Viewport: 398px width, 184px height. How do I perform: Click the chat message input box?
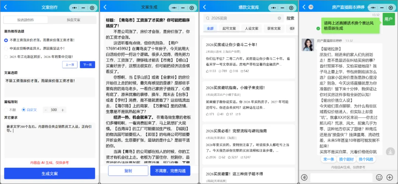pos(341,177)
